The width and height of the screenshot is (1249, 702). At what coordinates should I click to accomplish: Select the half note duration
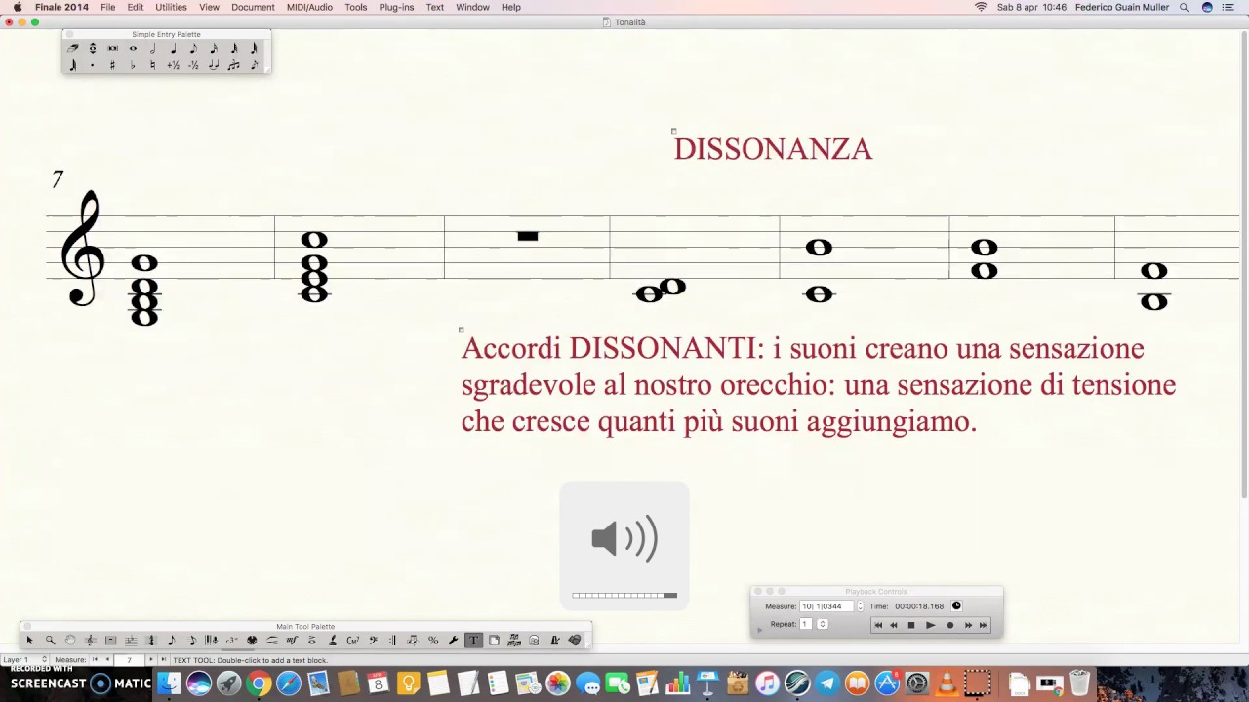click(x=153, y=48)
